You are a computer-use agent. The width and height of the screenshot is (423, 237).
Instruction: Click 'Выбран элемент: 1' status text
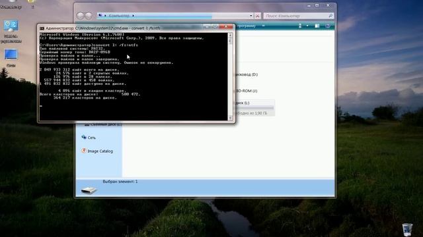coord(120,182)
